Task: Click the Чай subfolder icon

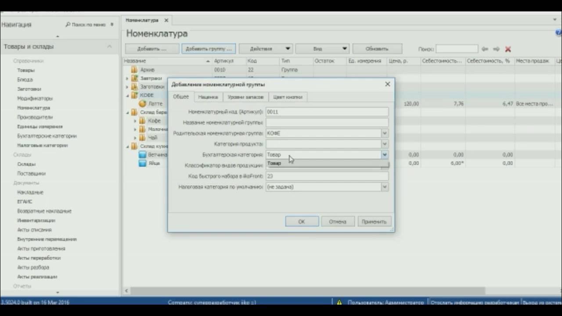Action: (x=142, y=138)
